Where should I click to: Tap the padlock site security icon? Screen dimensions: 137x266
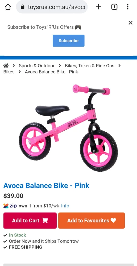click(23, 7)
